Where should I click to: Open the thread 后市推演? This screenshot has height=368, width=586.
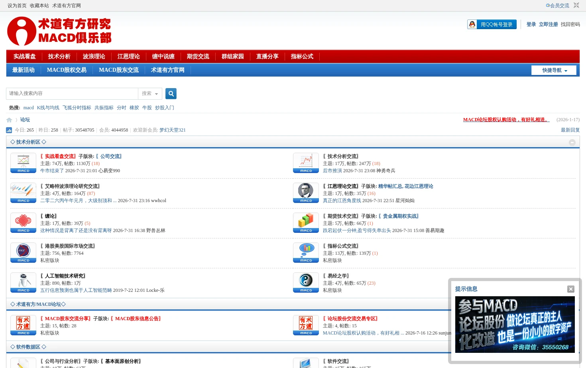[332, 171]
